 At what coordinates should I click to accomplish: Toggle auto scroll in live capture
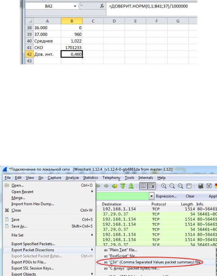pyautogui.click(x=151, y=186)
